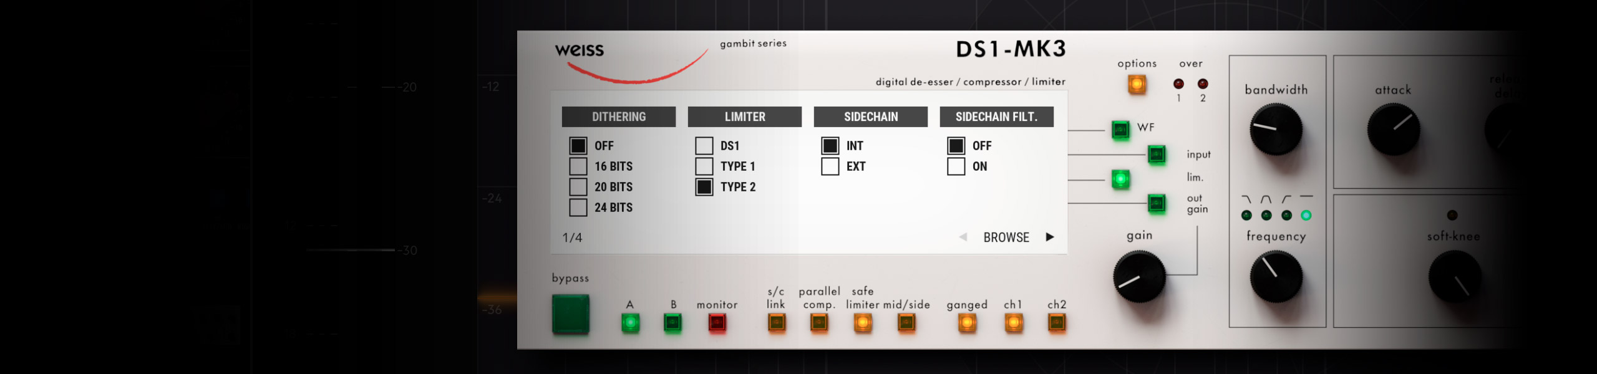
Task: Toggle the safe limiter button
Action: tap(863, 322)
